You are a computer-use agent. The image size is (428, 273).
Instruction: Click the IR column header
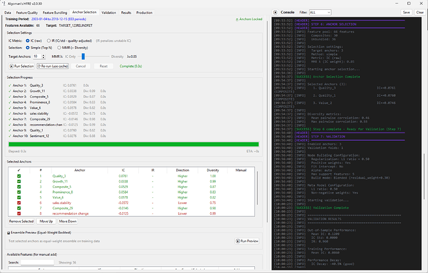[153, 170]
